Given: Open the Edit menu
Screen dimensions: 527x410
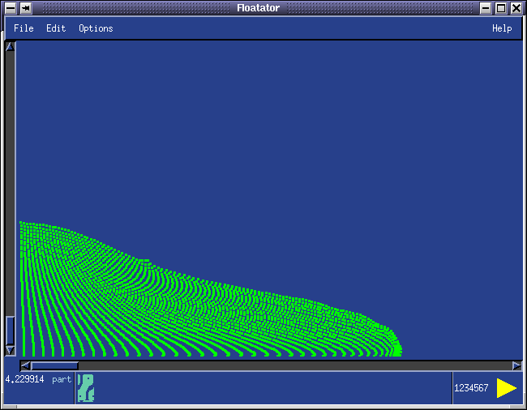Looking at the screenshot, I should click(x=56, y=28).
